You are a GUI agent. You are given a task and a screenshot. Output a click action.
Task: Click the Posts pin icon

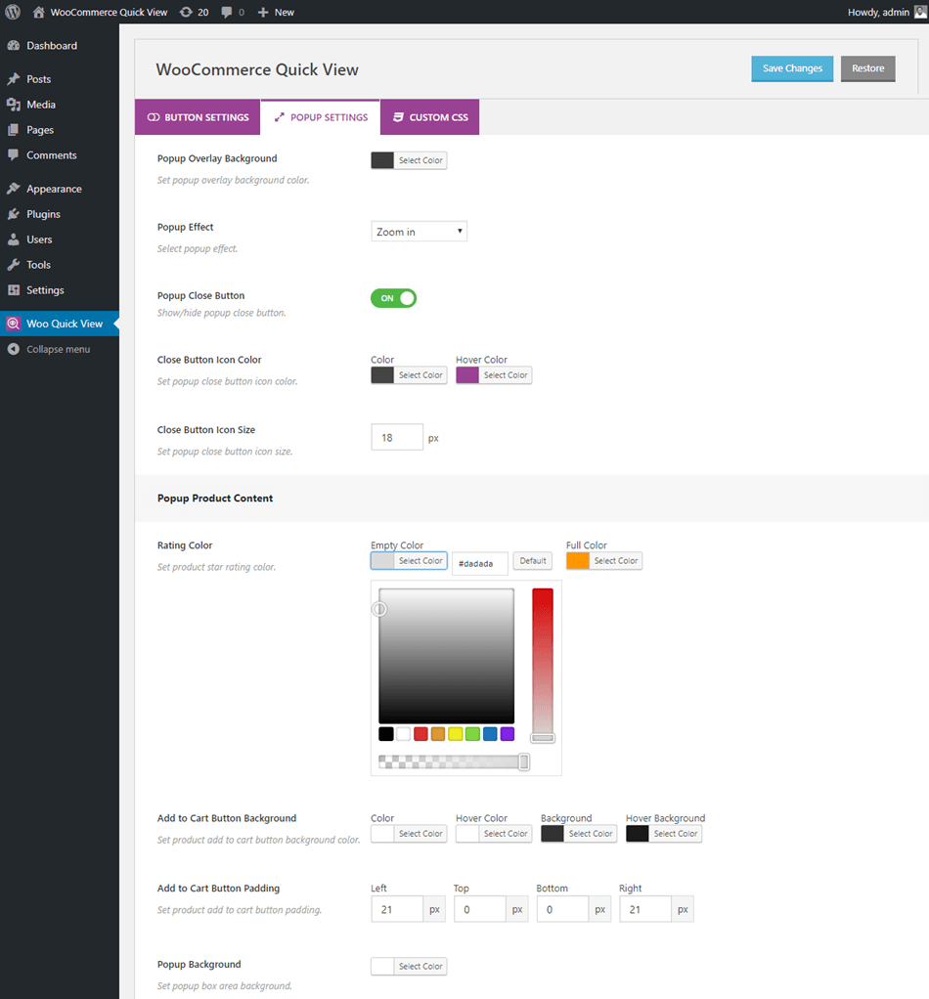14,79
